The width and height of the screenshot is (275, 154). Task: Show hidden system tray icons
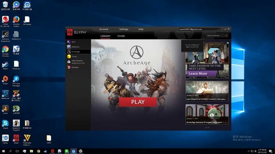click(x=248, y=151)
